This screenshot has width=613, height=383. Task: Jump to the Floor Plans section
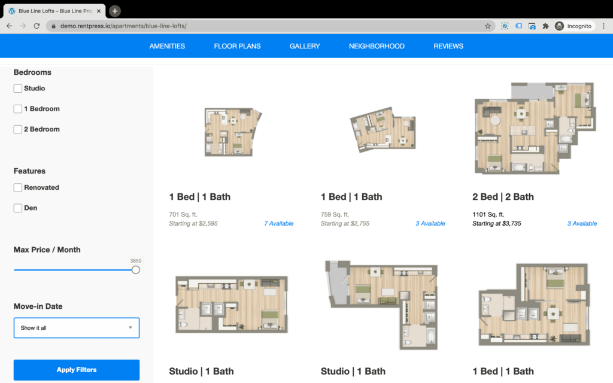click(237, 46)
